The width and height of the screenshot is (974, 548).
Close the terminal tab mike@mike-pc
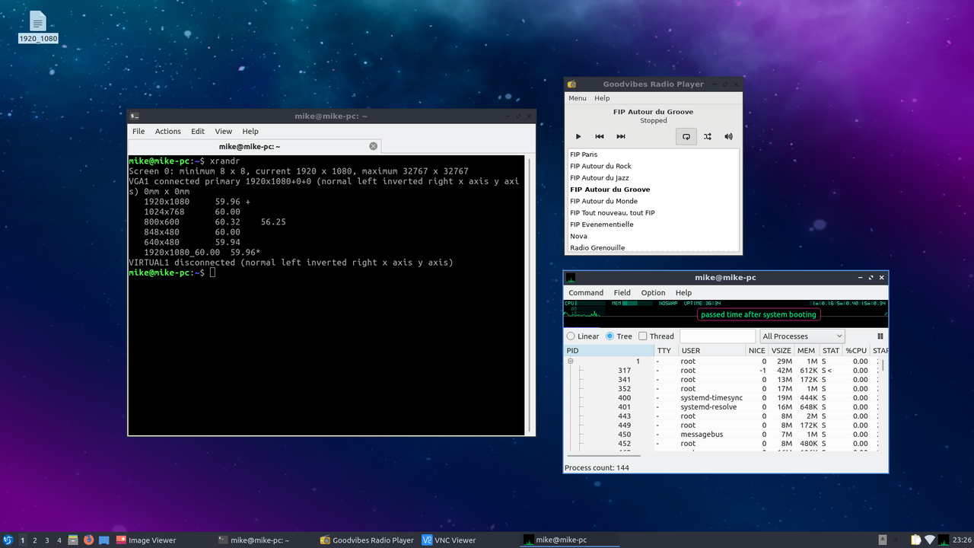point(373,146)
